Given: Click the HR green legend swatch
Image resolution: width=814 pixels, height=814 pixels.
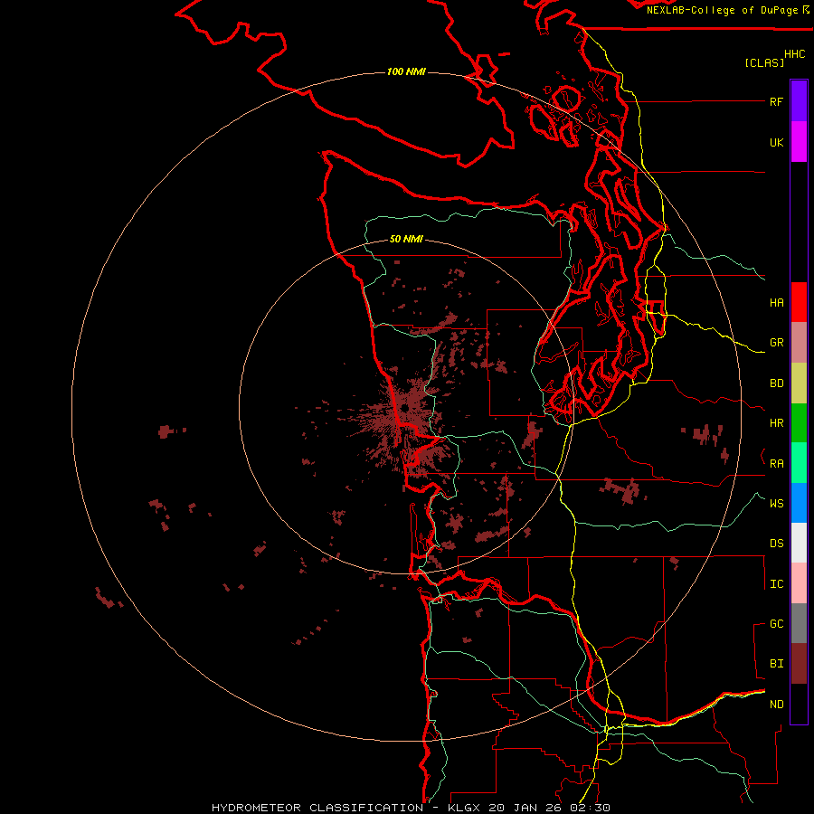Looking at the screenshot, I should point(799,423).
